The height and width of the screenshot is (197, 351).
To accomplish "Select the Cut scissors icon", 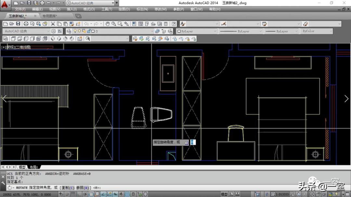I will pos(53,24).
